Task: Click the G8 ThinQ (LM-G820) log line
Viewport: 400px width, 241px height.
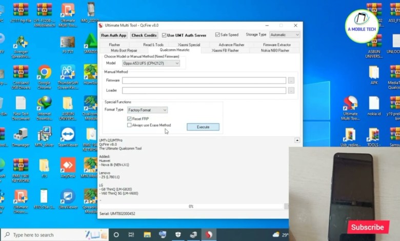Action: (115, 189)
